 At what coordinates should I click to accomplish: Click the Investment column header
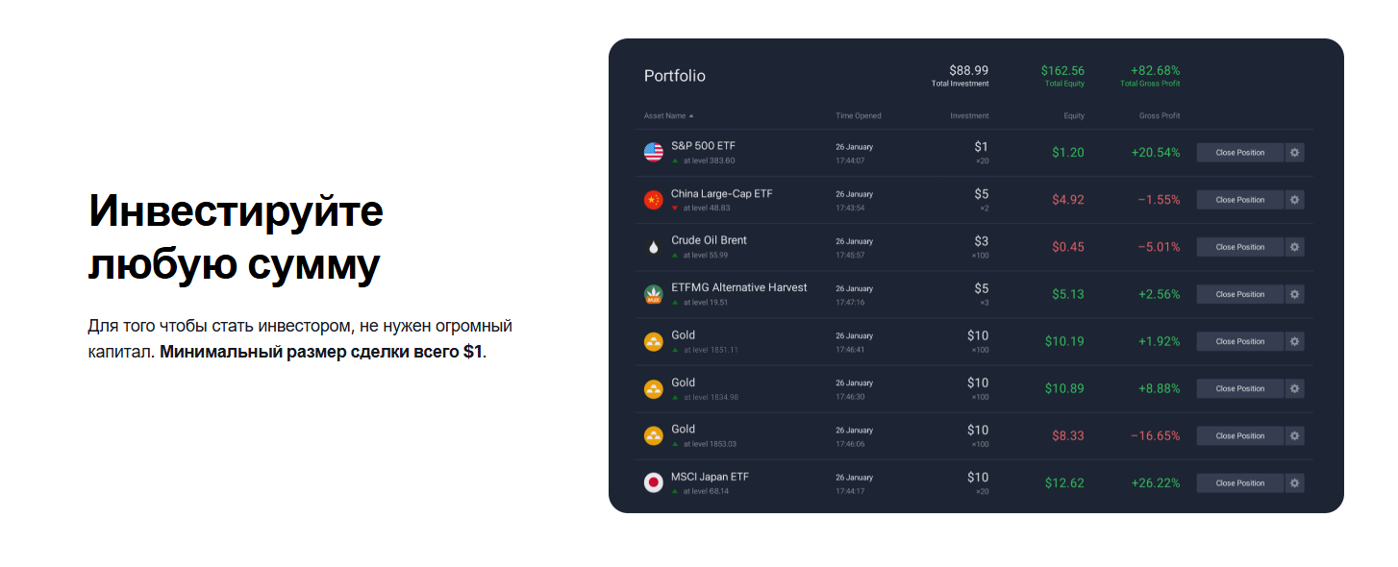point(969,116)
